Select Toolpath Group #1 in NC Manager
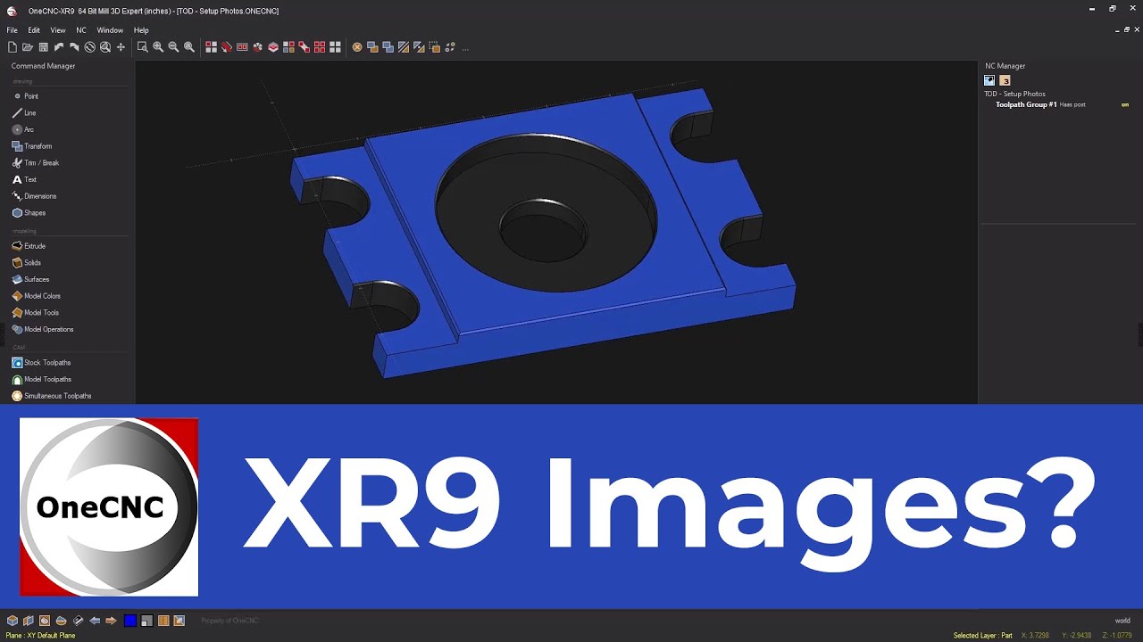Image resolution: width=1143 pixels, height=642 pixels. [1026, 104]
